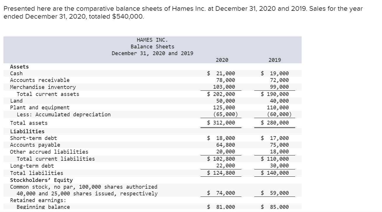This screenshot has height=212, width=382.
Task: Click beginning balance value $81,000
Action: (221, 207)
